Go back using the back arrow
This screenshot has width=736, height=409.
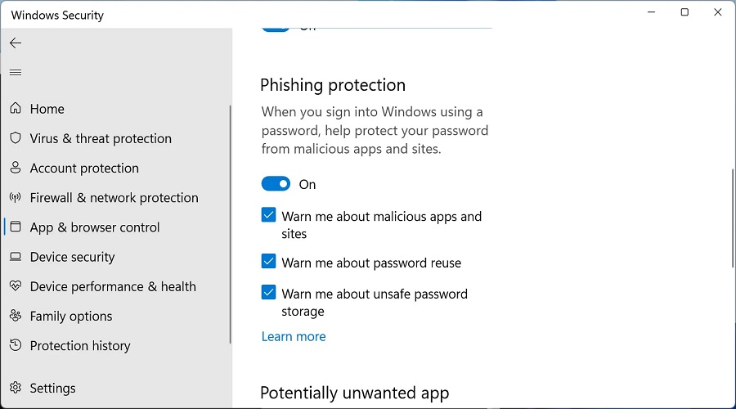coord(15,43)
